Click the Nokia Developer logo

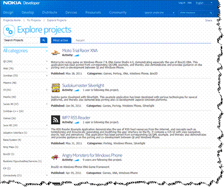[21, 3]
